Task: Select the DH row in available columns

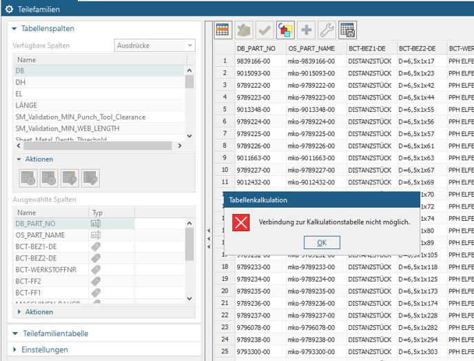Action: pos(99,82)
